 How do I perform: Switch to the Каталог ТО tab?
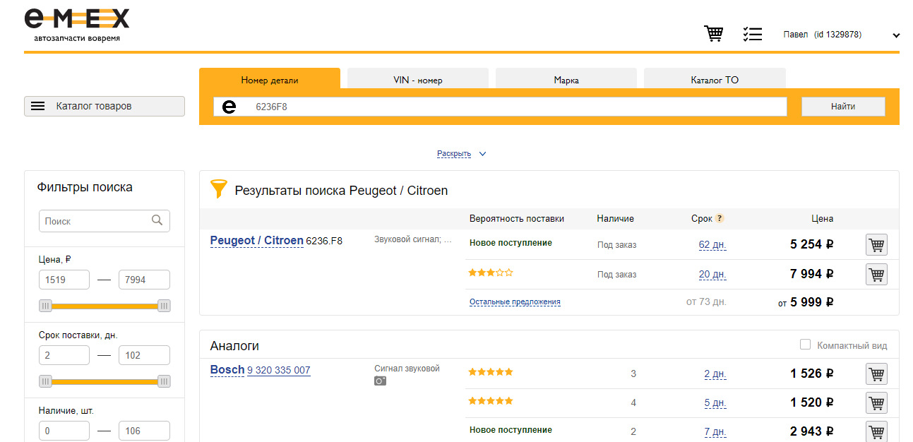click(715, 80)
